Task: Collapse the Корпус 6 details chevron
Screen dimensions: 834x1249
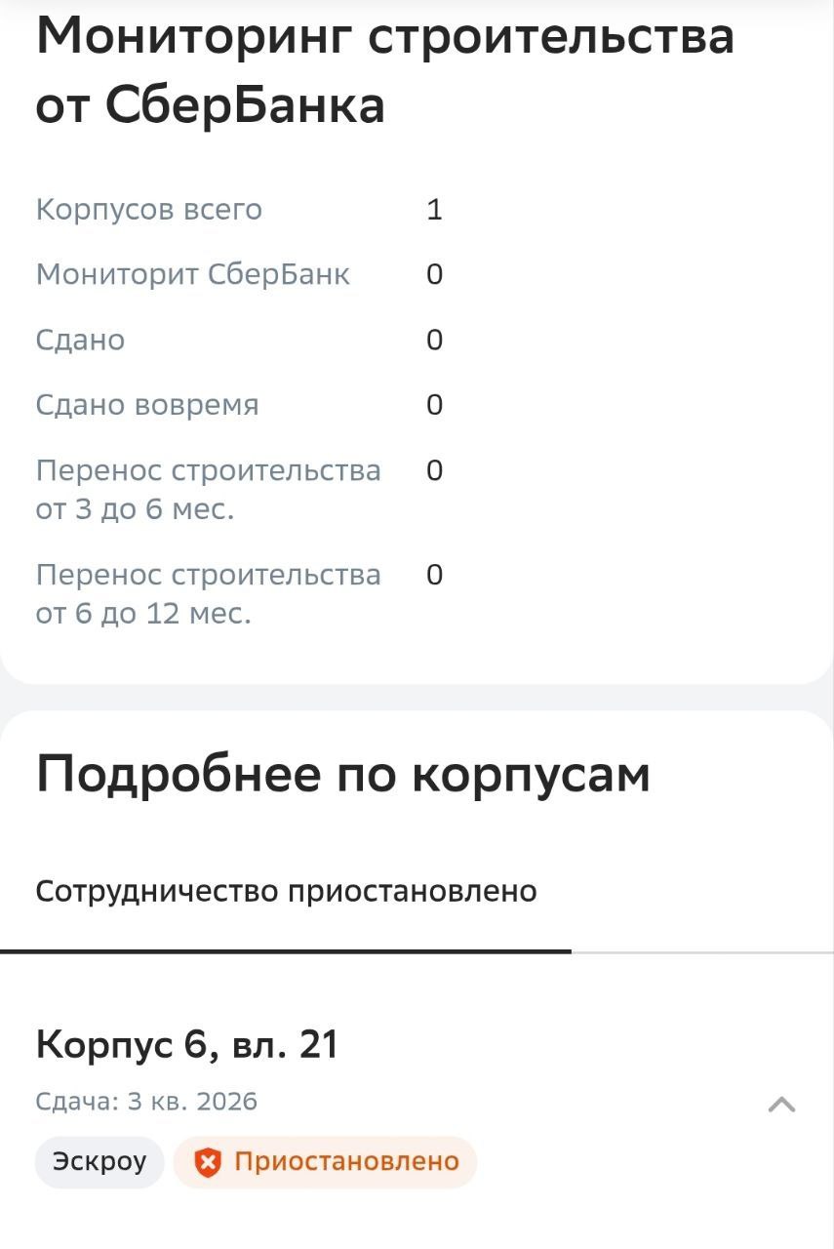Action: point(781,1105)
